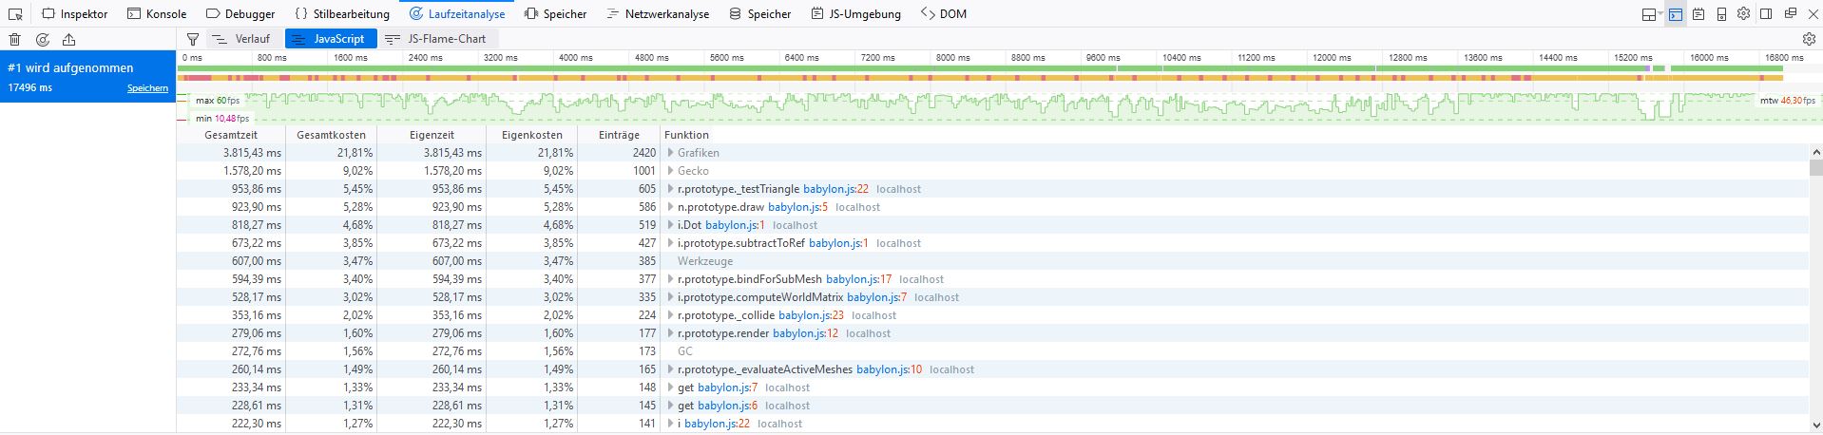This screenshot has width=1823, height=435.
Task: Click the Speichern link
Action: click(x=147, y=88)
